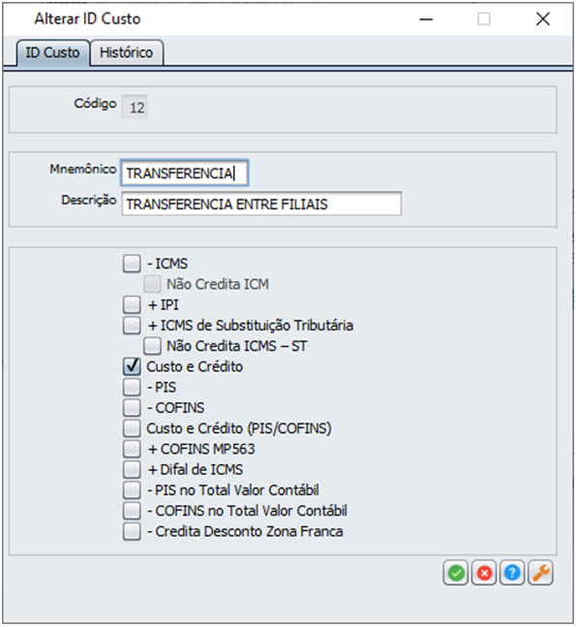
Task: Toggle + ICMS de Substituição Tributária checkbox
Action: click(x=132, y=326)
